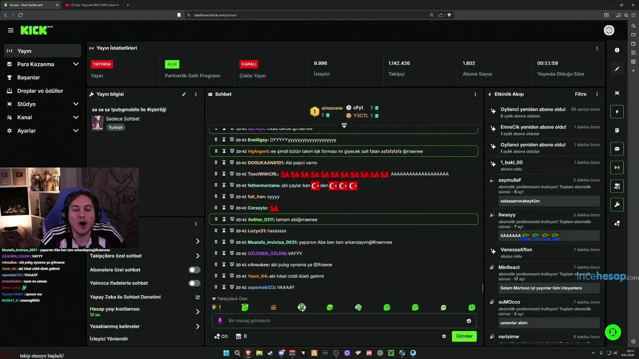Image resolution: width=639 pixels, height=359 pixels.
Task: Toggle Yalnızca ifadelerle sohbet switch
Action: click(194, 283)
